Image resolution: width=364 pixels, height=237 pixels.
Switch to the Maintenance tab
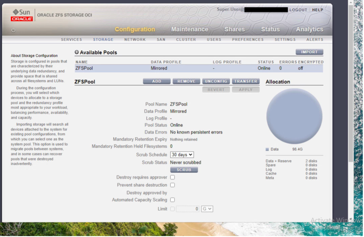tap(190, 29)
